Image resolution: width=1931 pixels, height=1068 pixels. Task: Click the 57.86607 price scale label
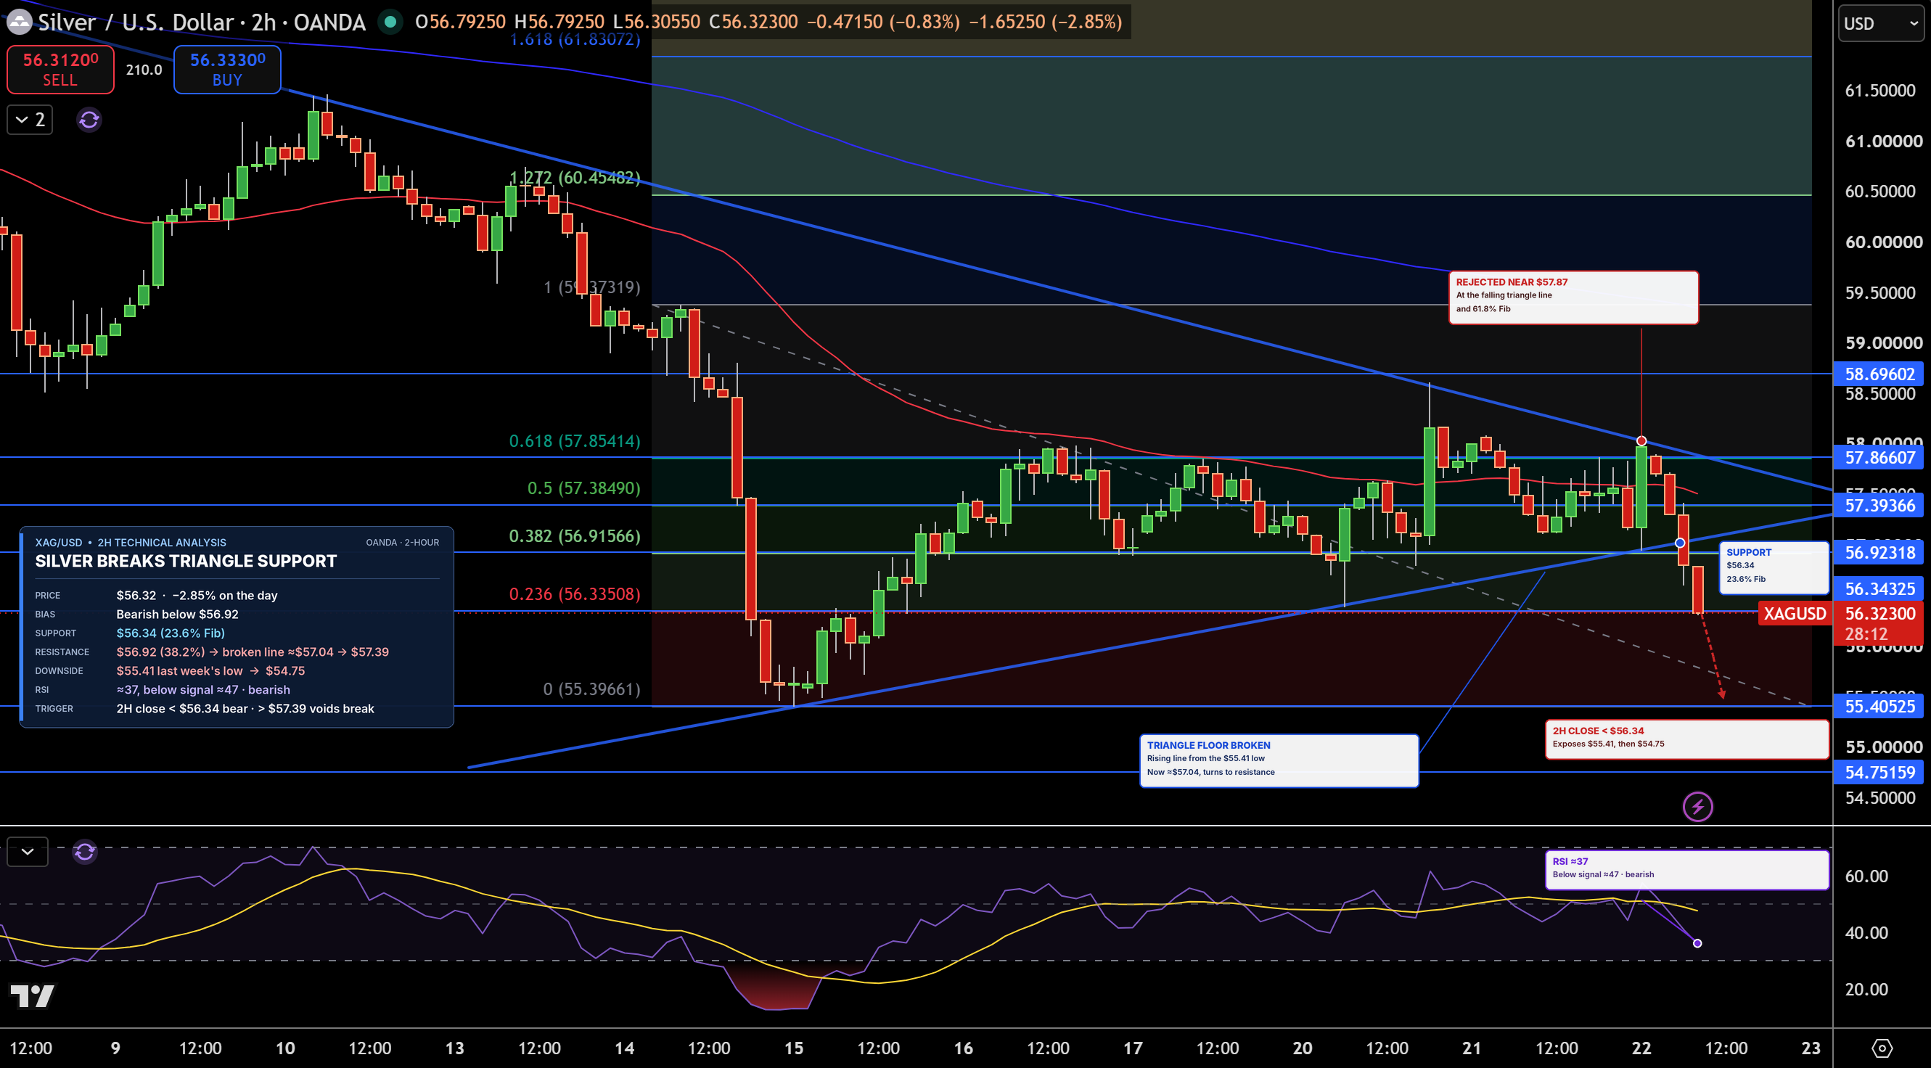(x=1879, y=457)
